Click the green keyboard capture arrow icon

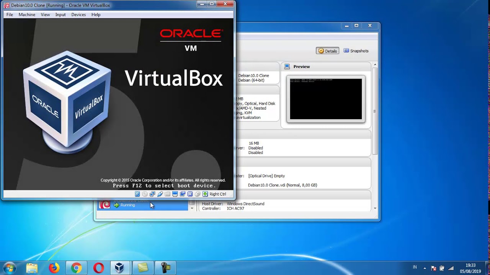click(205, 194)
